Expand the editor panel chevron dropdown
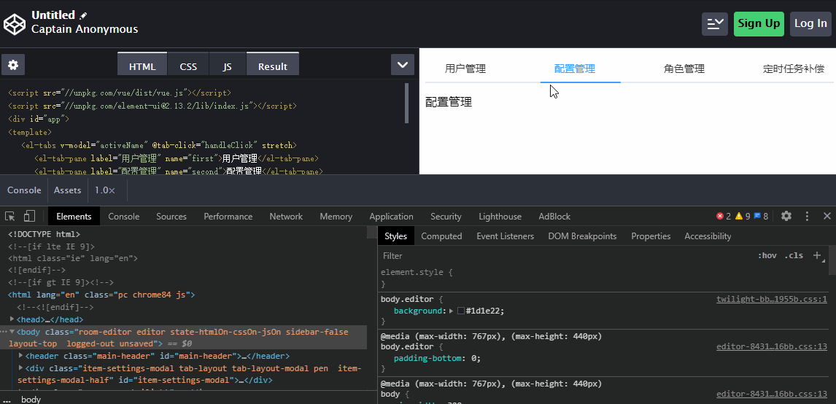Viewport: 836px width, 404px height. click(403, 65)
